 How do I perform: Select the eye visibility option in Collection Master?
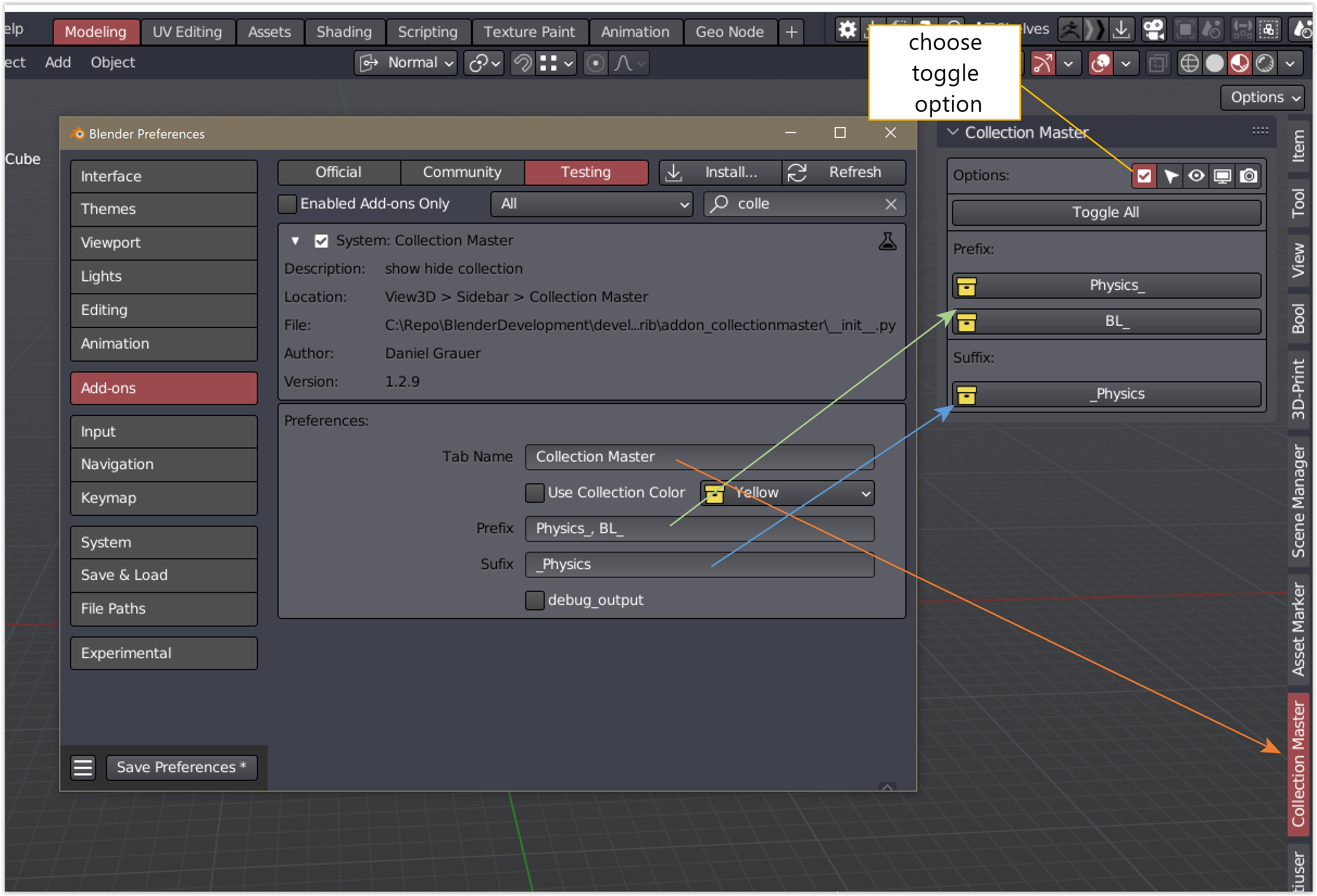point(1196,176)
